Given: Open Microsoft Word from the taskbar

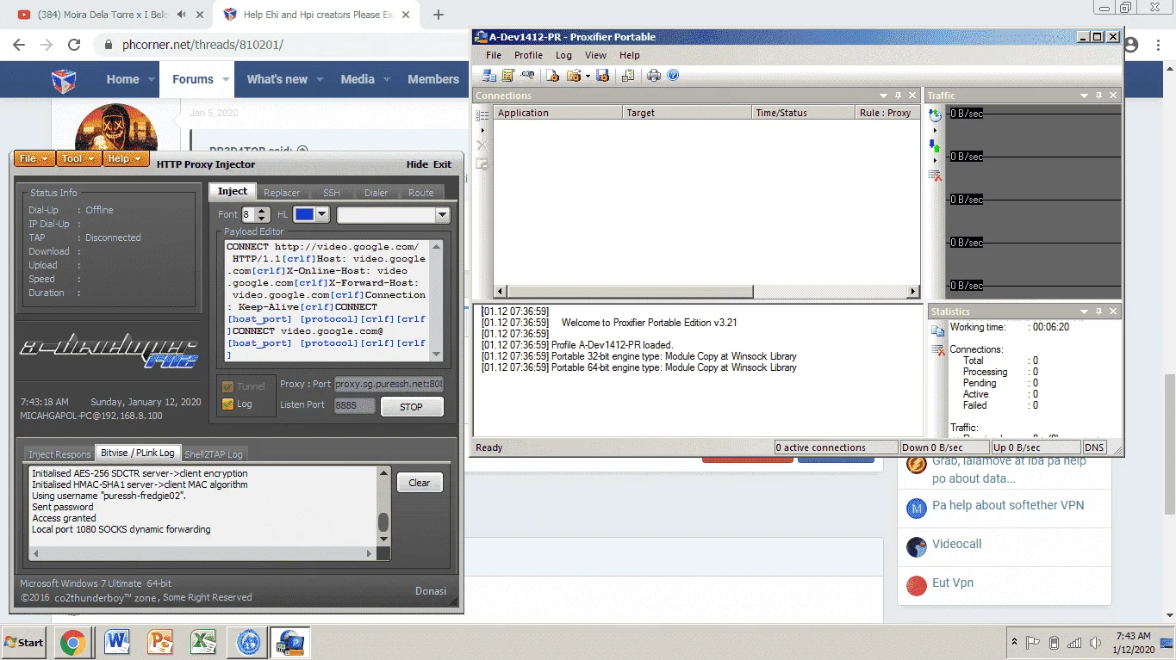Looking at the screenshot, I should point(117,642).
